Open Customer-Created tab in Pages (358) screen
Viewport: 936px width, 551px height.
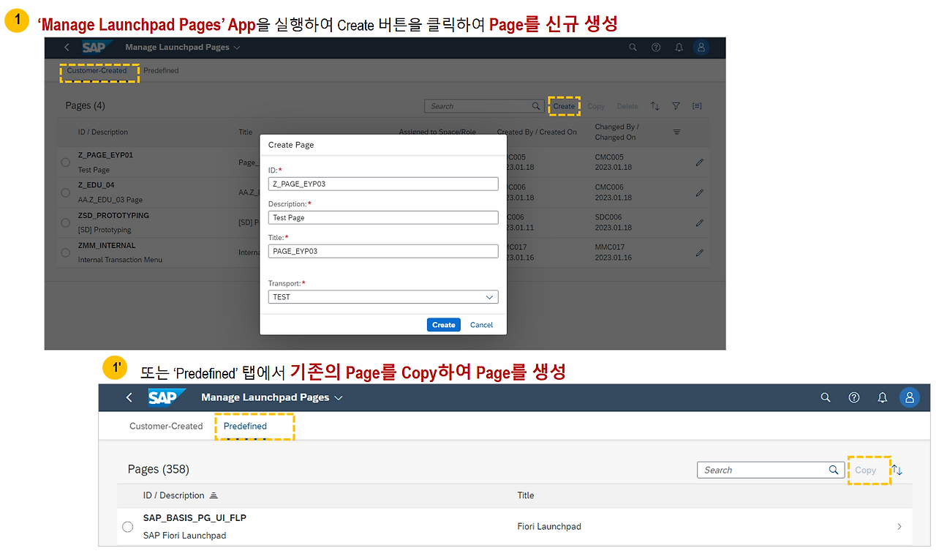pos(166,426)
